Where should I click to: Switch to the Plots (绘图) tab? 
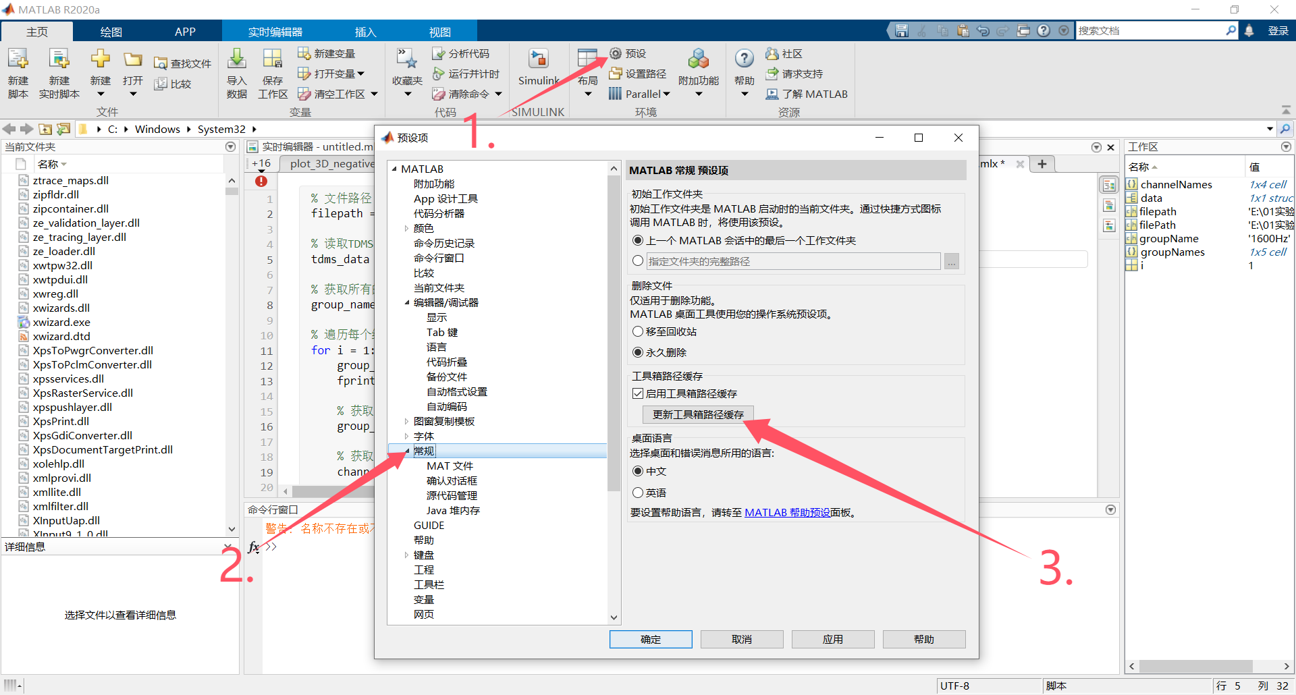point(111,32)
